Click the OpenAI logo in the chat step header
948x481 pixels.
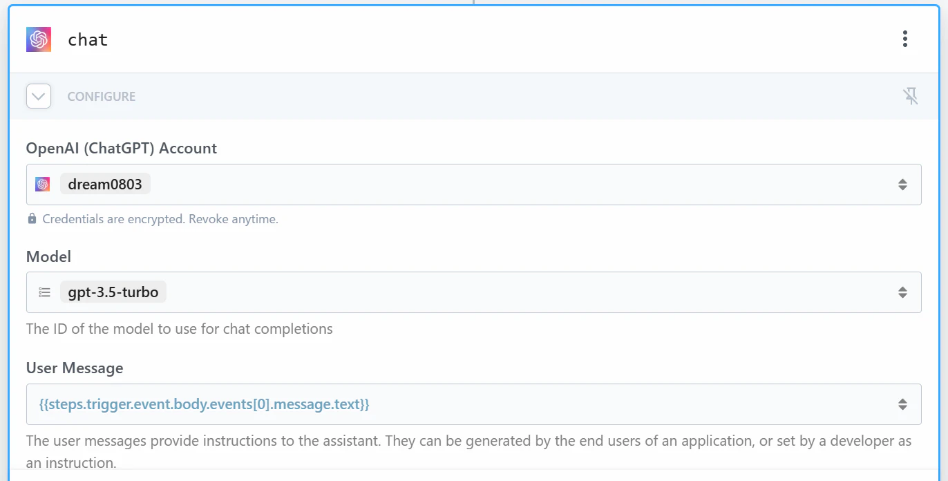coord(39,39)
